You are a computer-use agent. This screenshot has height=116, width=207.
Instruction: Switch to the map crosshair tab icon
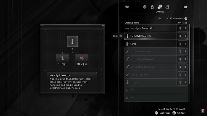145,7
